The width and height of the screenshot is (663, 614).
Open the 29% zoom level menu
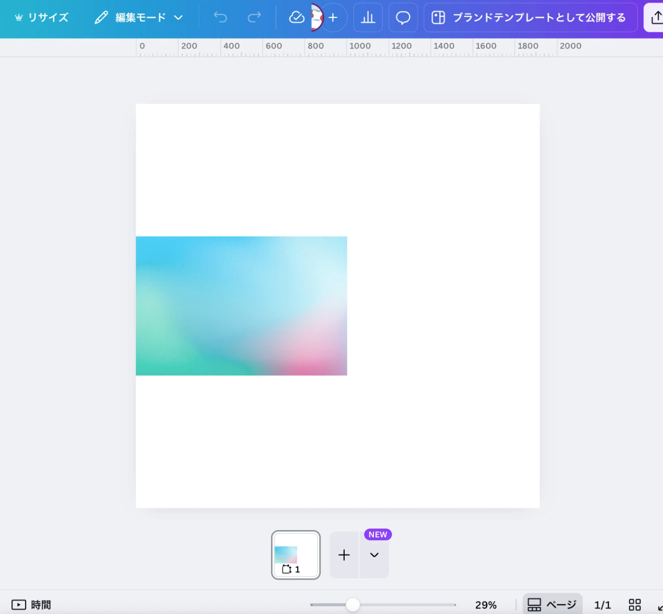click(x=486, y=605)
